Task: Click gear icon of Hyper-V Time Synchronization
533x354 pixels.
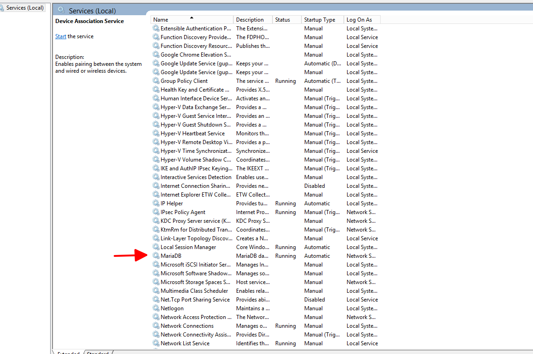Action: click(156, 151)
